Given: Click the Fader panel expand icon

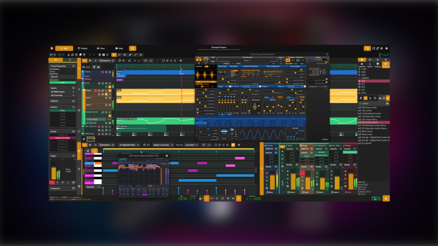Looking at the screenshot, I should pyautogui.click(x=73, y=156).
